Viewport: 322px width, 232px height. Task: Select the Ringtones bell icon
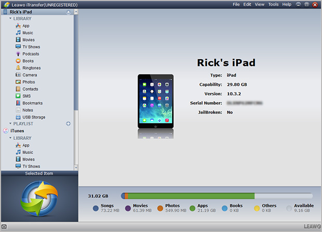(18, 68)
